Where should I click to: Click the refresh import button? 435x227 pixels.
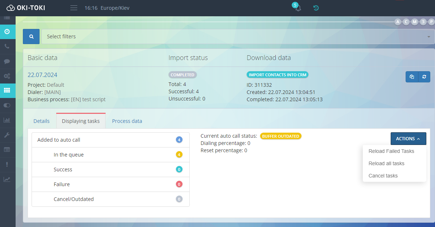pos(424,77)
